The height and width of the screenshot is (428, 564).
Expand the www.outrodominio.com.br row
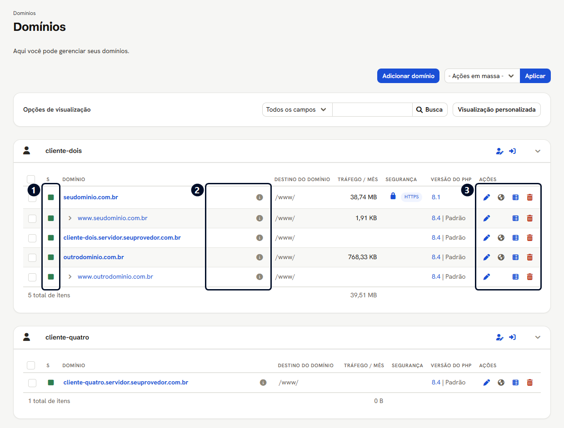pos(70,277)
